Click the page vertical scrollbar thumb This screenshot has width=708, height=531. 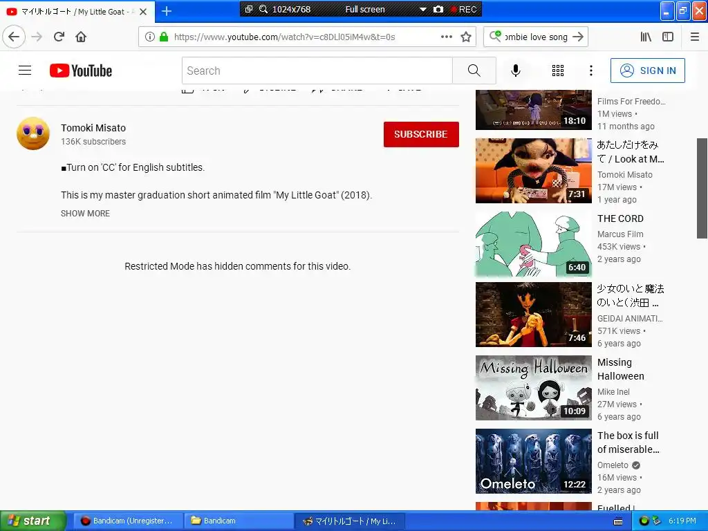702,188
